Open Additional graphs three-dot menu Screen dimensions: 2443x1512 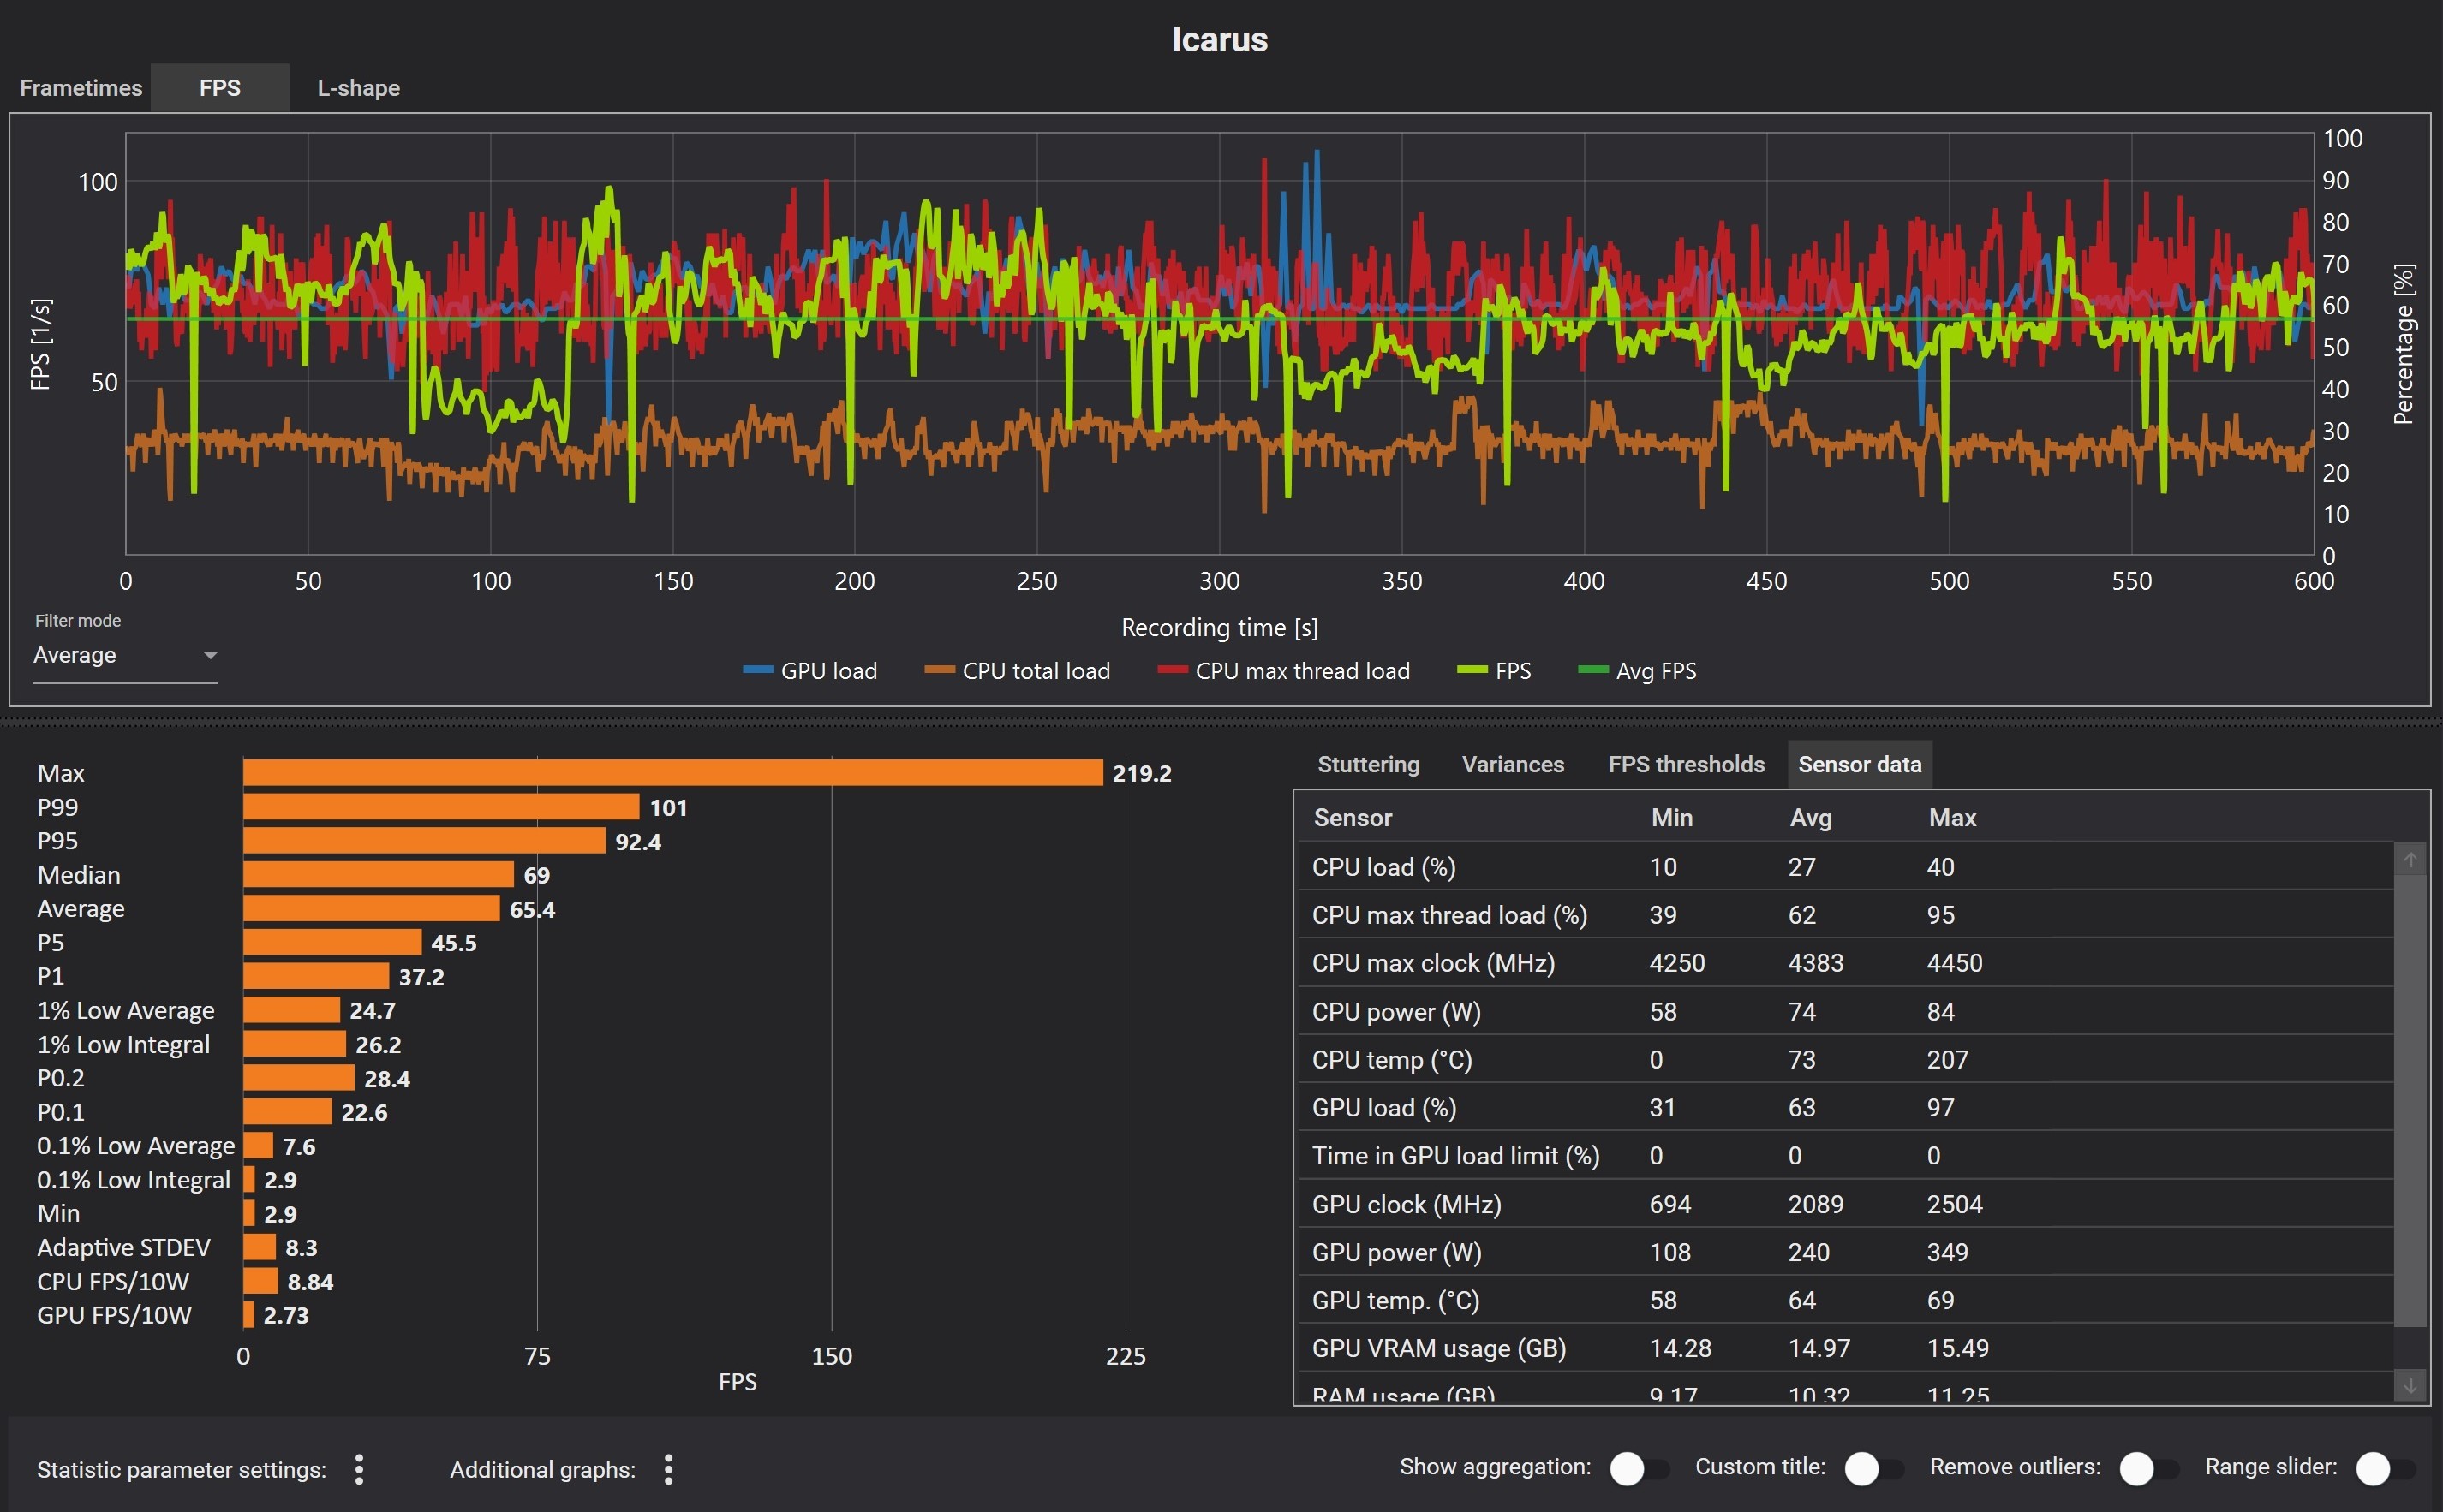tap(668, 1469)
